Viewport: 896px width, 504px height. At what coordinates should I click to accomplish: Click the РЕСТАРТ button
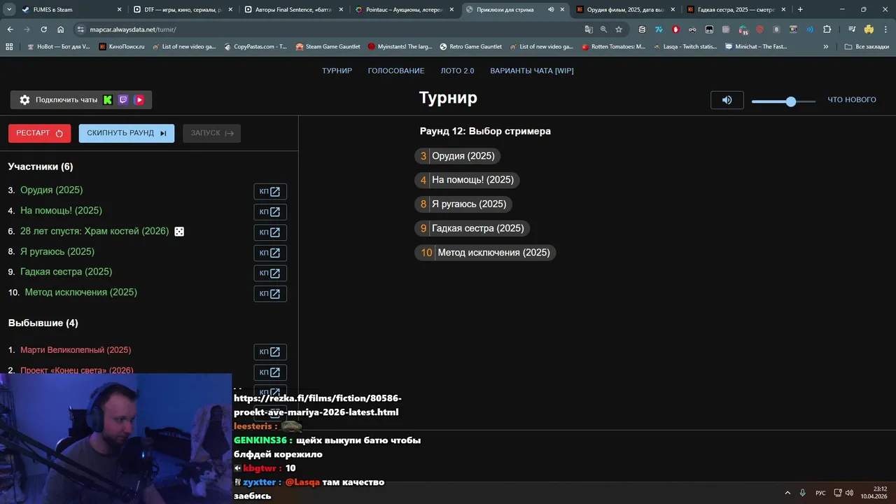[39, 133]
